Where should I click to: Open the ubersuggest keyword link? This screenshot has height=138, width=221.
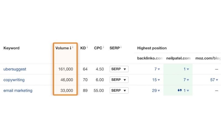(x=15, y=69)
